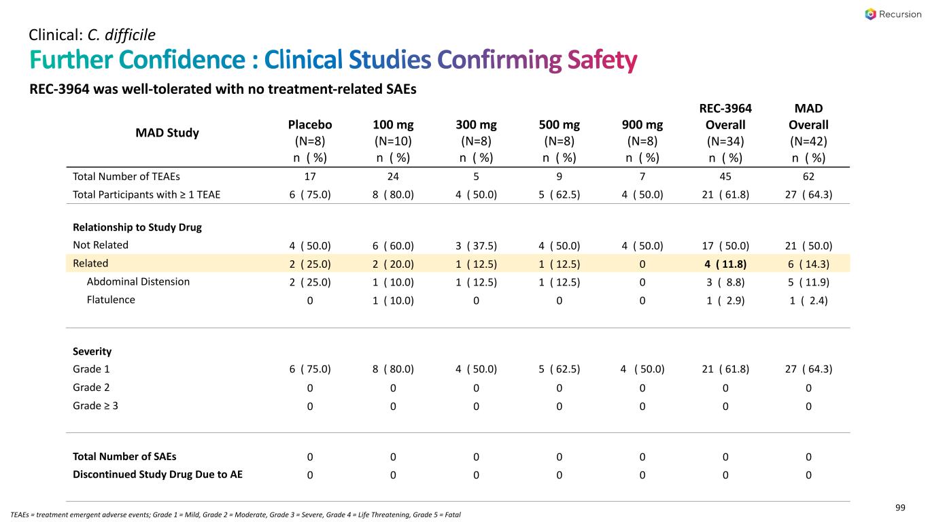Select the highlighted 'Related' row label
Image resolution: width=928 pixels, height=522 pixels.
(90, 263)
